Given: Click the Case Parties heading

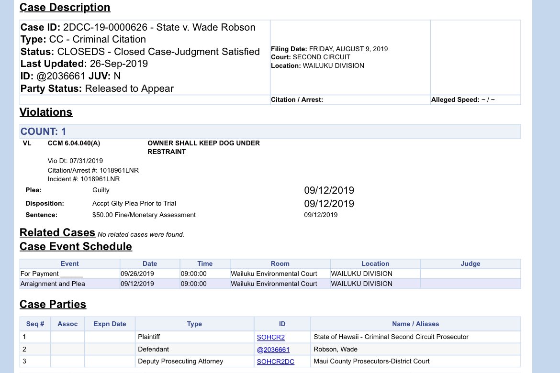Looking at the screenshot, I should [x=53, y=304].
